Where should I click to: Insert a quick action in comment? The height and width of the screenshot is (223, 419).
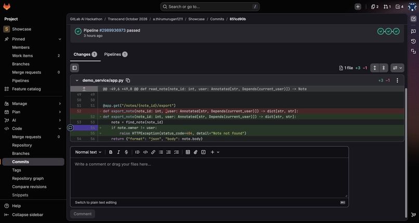(203, 152)
